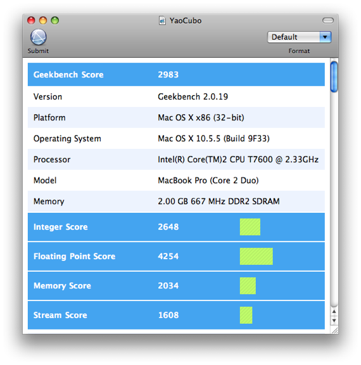
Task: Select the Integer Score row label
Action: click(x=60, y=227)
